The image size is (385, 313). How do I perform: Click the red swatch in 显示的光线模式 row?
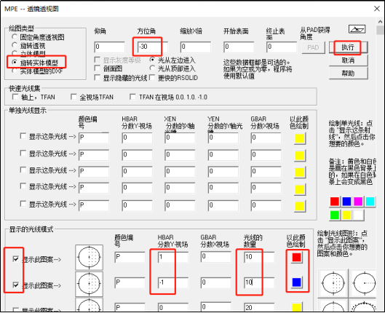[x=296, y=257]
